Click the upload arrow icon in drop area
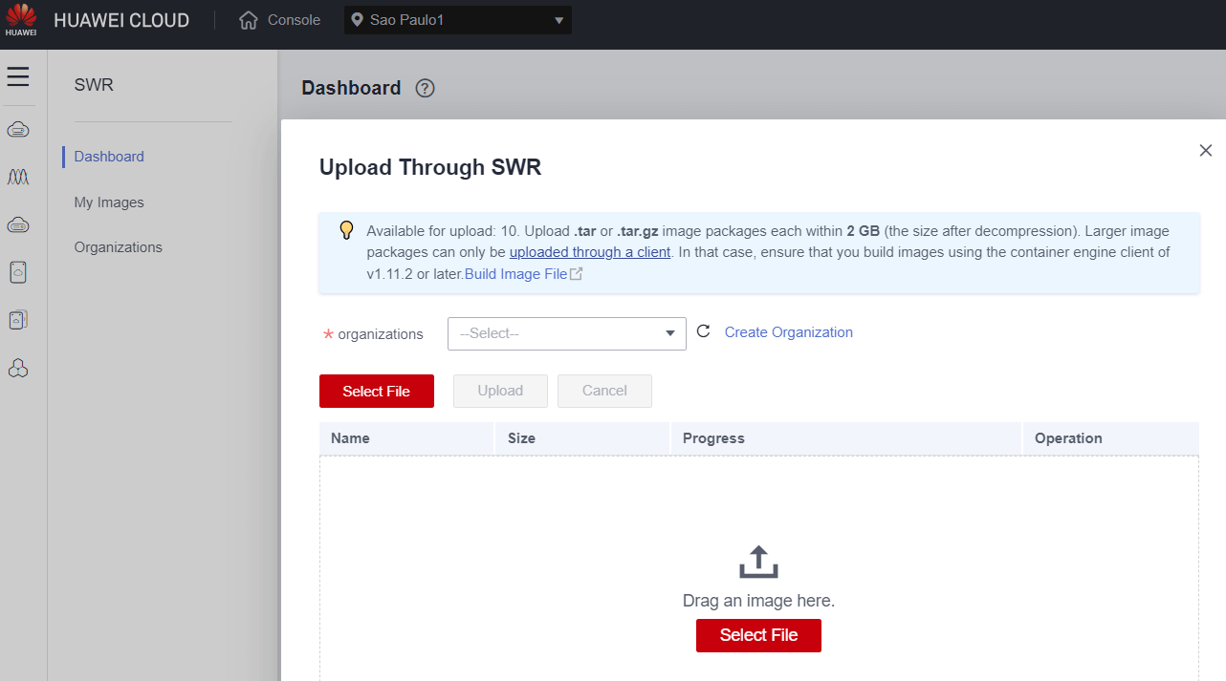1226x681 pixels. [x=758, y=561]
